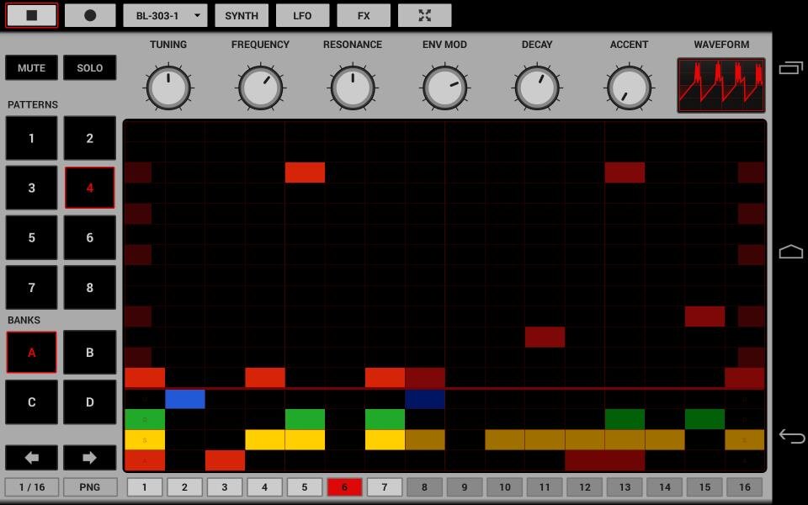Open the PNG mode selector
Image resolution: width=808 pixels, height=505 pixels.
pos(90,487)
